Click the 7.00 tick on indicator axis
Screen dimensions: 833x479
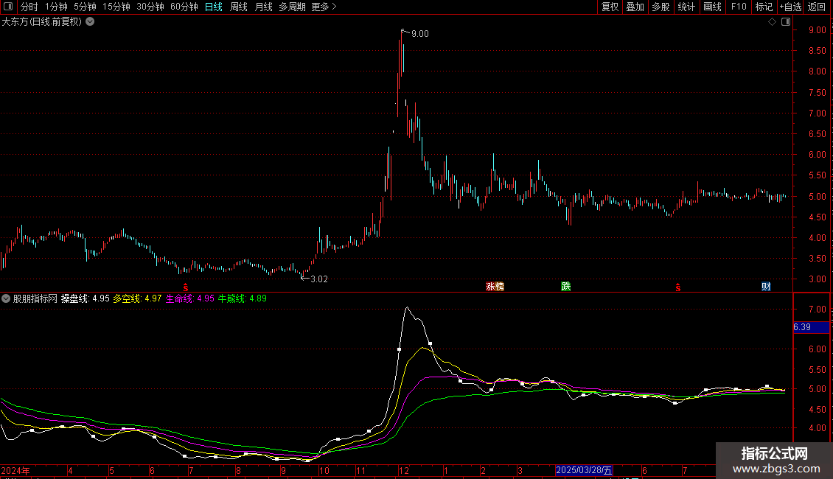818,310
